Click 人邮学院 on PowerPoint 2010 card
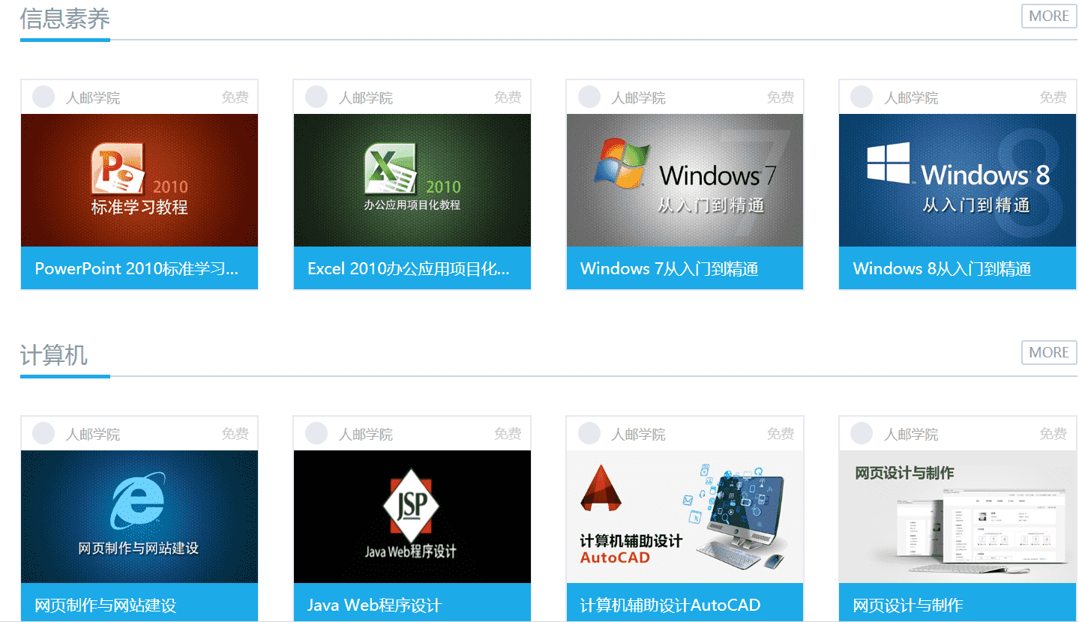Viewport: 1079px width, 622px height. coord(93,97)
